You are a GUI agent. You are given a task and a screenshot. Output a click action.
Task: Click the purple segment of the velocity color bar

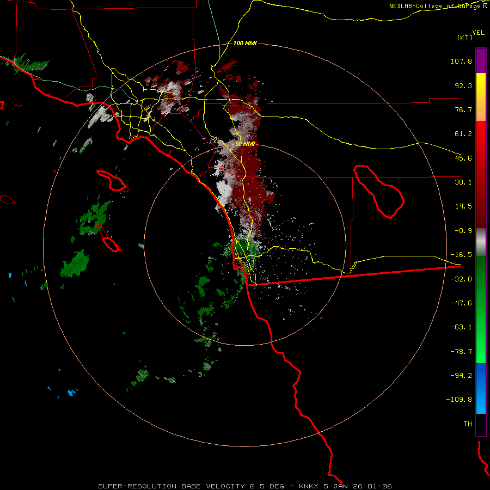point(481,60)
